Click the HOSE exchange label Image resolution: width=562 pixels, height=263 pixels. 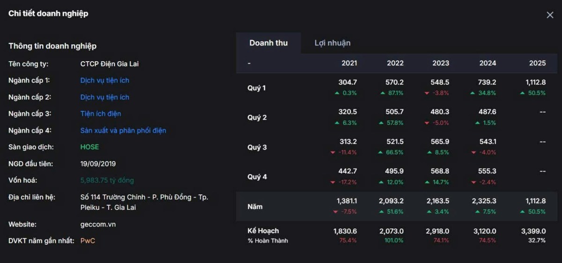(x=89, y=147)
